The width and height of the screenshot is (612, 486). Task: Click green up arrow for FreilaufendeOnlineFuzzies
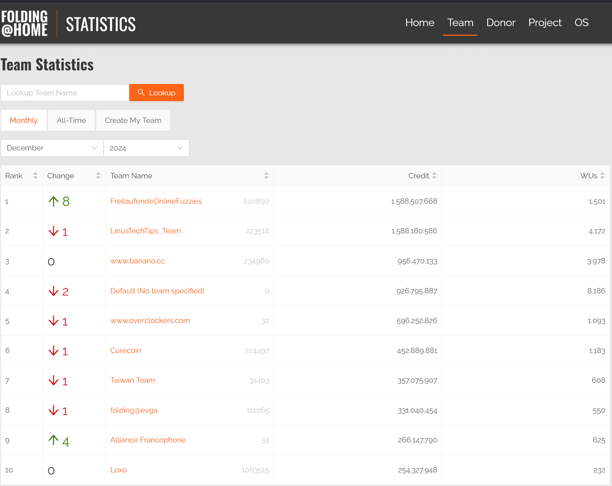[x=54, y=201]
